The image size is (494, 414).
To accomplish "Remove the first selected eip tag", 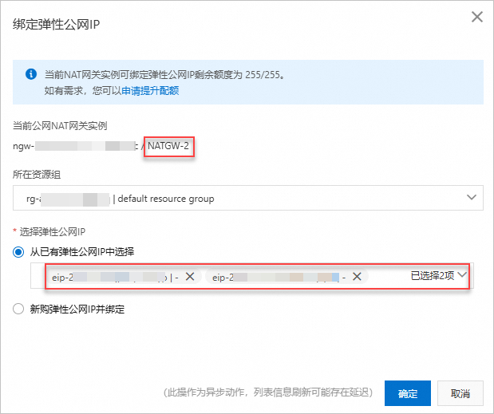I will tap(190, 277).
